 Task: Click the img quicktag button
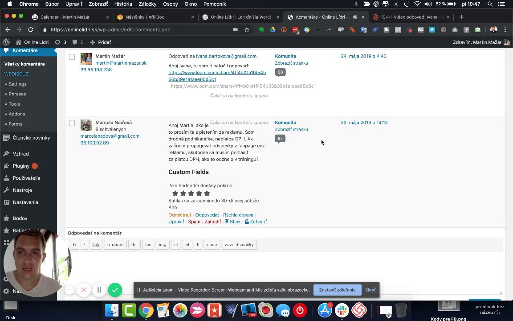[163, 245]
